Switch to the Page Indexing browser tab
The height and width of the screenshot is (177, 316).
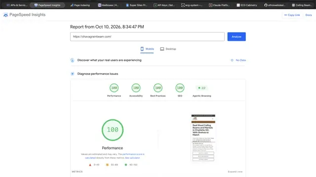pyautogui.click(x=80, y=5)
